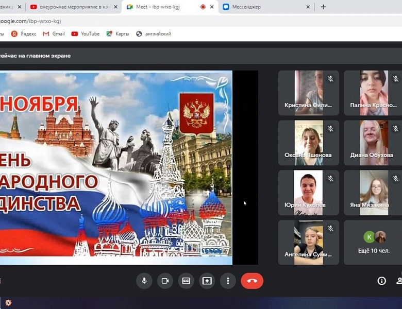The image size is (402, 309).
Task: Toggle the microphone button in Meet
Action: [144, 281]
